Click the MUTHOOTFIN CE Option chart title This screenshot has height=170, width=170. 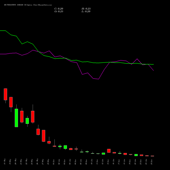tap(28, 5)
